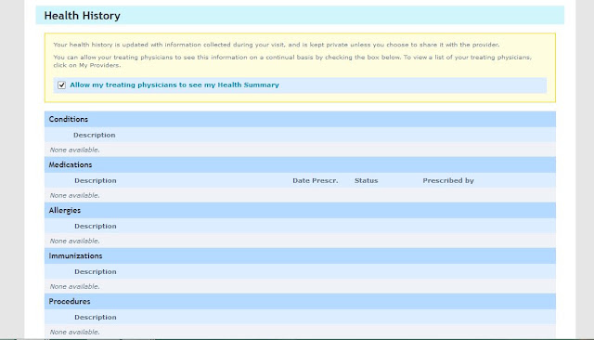Click Description column header under Allergies
This screenshot has height=340, width=594.
tap(96, 226)
